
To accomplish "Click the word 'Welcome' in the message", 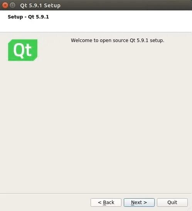I will point(81,40).
